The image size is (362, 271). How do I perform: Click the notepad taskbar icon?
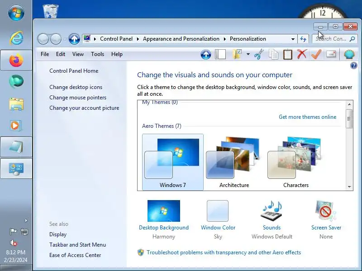click(x=16, y=147)
